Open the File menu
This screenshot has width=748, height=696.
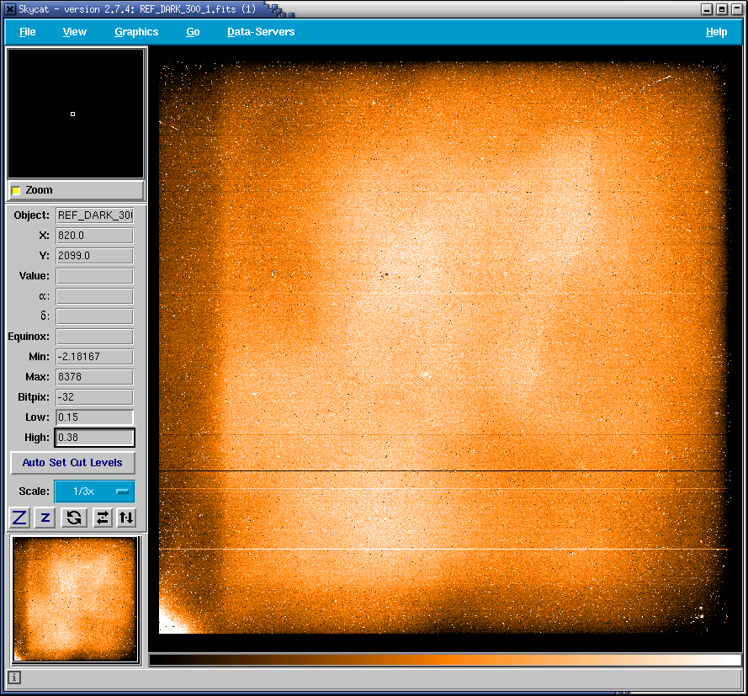point(27,32)
